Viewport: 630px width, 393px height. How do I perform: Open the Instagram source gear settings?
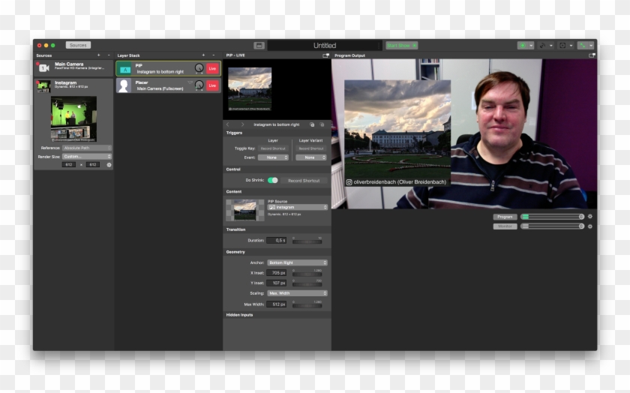(x=109, y=165)
